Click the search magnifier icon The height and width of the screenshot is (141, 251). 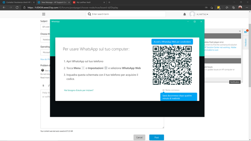(x=89, y=14)
